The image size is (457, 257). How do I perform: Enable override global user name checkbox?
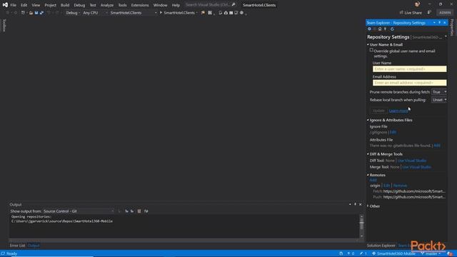371,50
